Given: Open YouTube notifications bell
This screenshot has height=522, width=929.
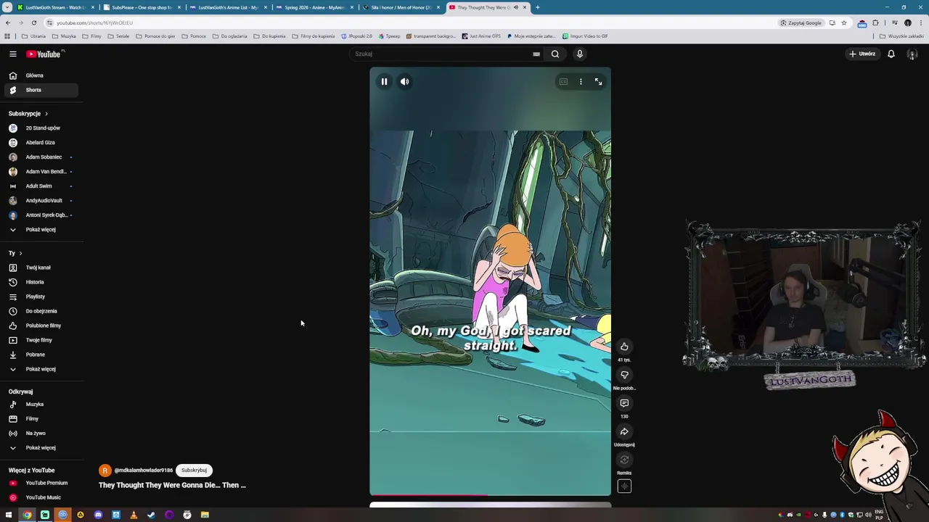Looking at the screenshot, I should tap(891, 54).
